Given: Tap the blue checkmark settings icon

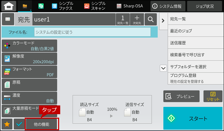Looking at the screenshot, I should (19, 124).
